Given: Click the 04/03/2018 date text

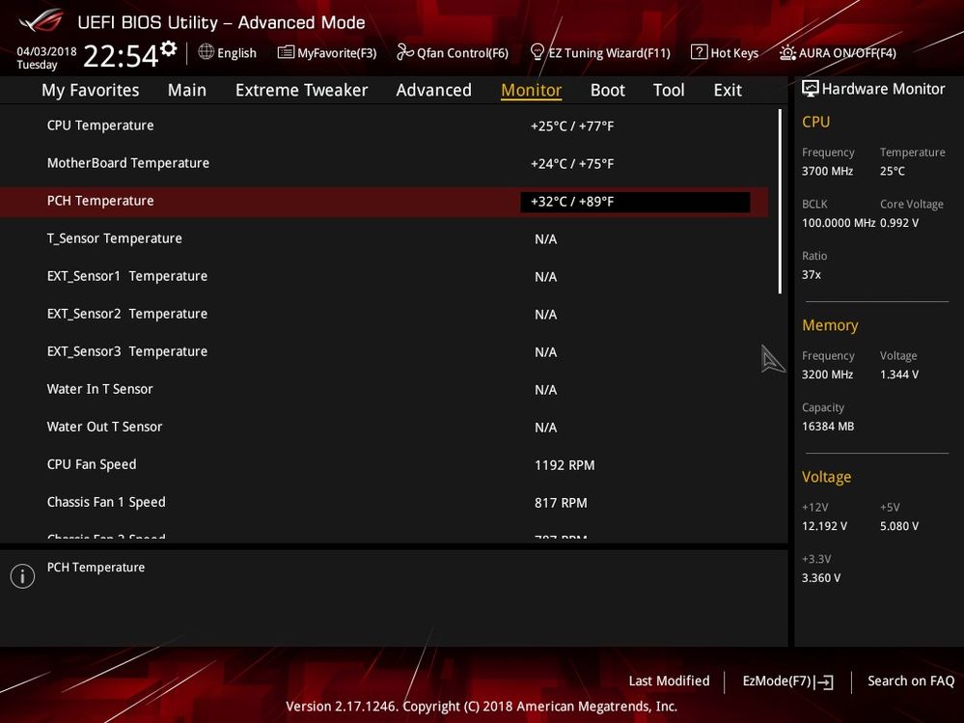Looking at the screenshot, I should click(46, 51).
